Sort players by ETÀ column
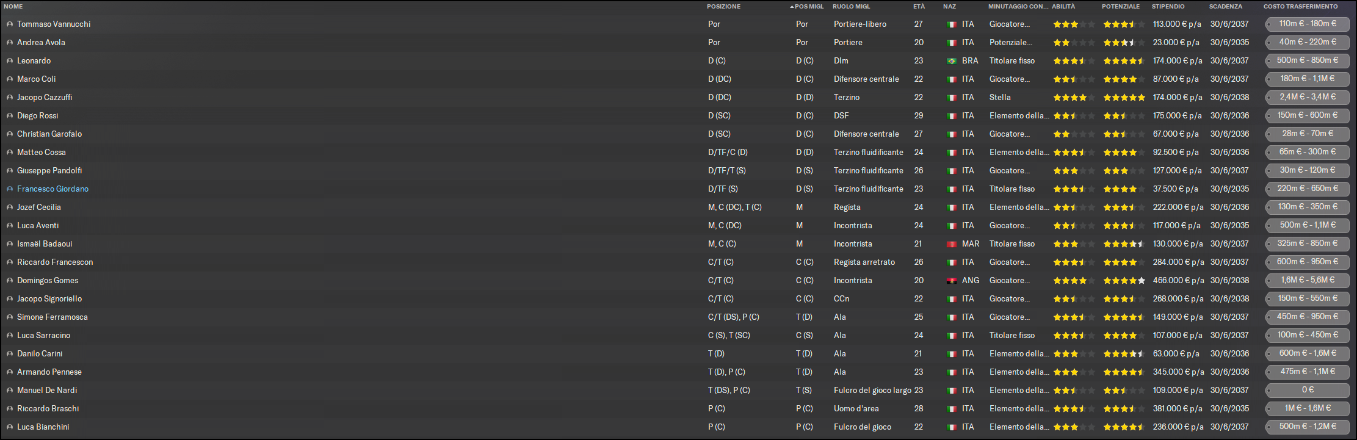Viewport: 1357px width, 440px height. (919, 7)
